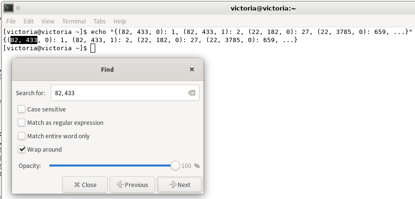
Task: Focus the Search for text field
Action: 120,93
